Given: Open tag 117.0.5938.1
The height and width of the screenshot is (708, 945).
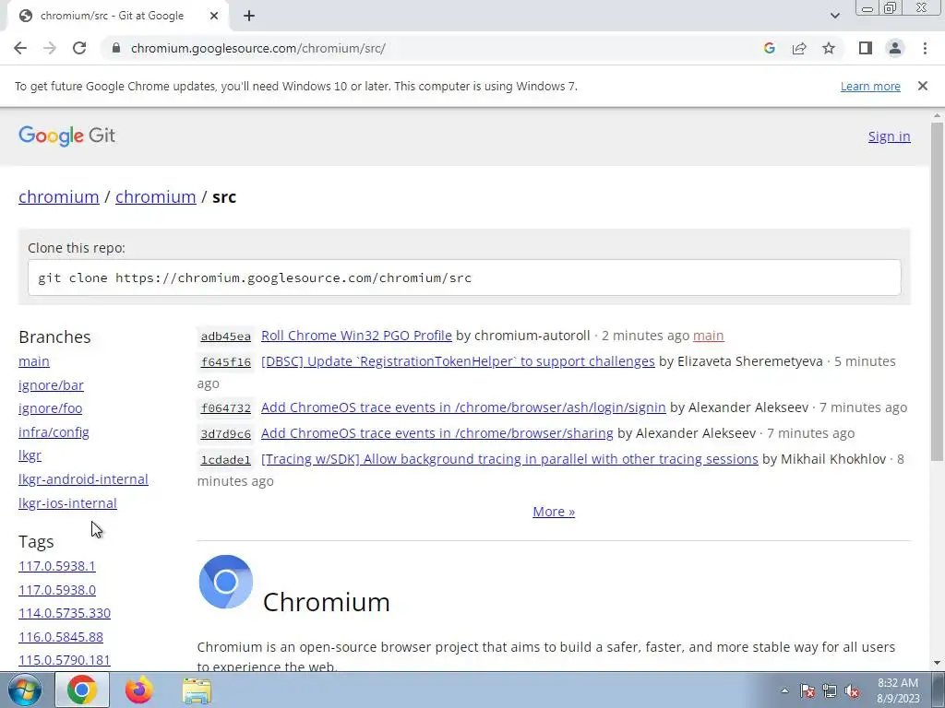Looking at the screenshot, I should 57,566.
